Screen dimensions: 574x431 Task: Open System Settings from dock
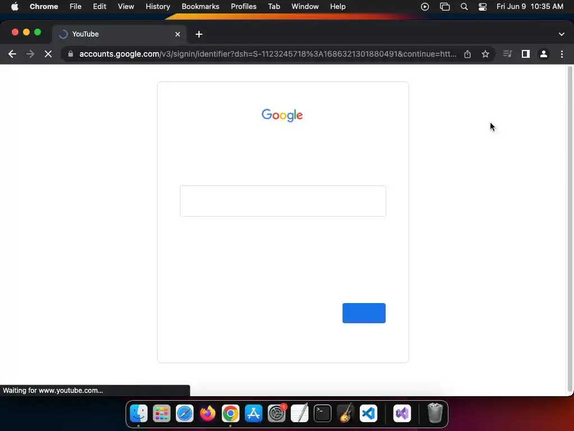point(276,414)
